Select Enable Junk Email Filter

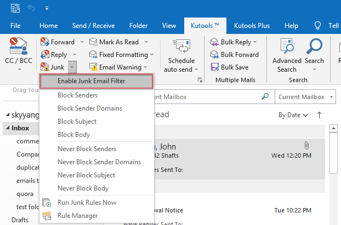[96, 81]
